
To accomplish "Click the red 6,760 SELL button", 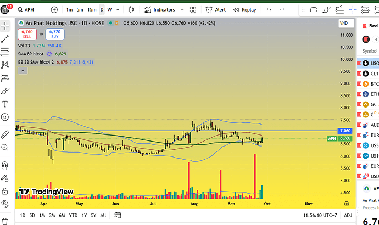I will pos(27,34).
